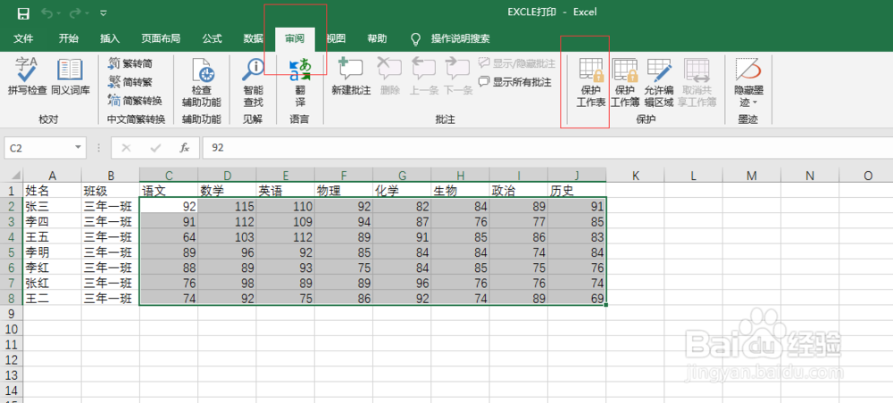The height and width of the screenshot is (403, 893).
Task: Click 显示/隐藏批注 toggle
Action: click(x=516, y=63)
